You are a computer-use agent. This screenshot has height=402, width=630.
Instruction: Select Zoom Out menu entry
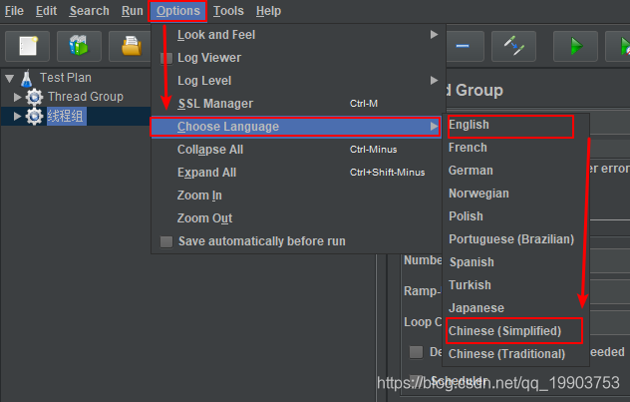[x=296, y=218]
